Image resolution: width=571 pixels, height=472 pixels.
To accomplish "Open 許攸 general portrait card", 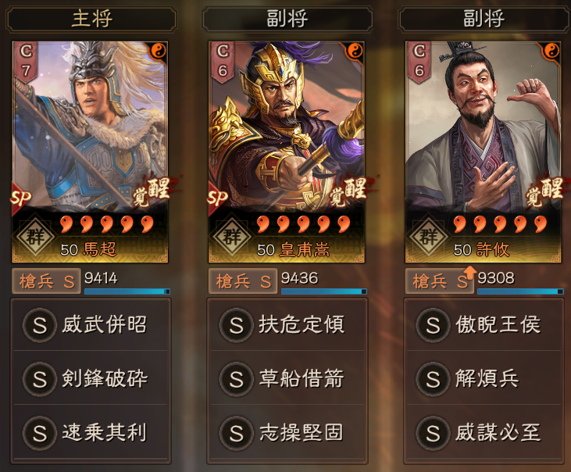I will 484,152.
